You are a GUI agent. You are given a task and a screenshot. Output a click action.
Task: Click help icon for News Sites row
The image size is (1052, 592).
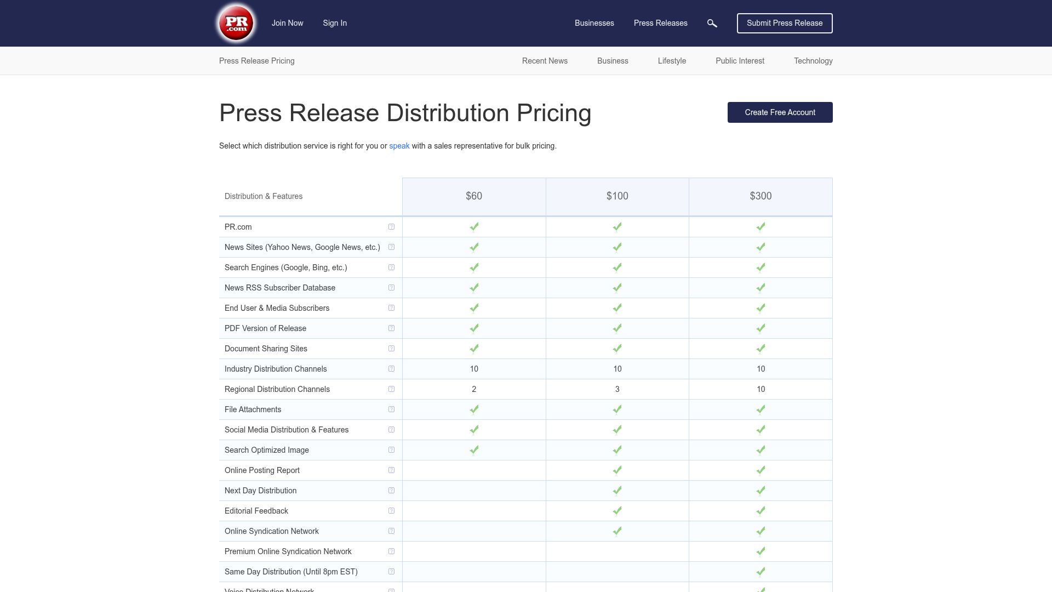(x=391, y=247)
